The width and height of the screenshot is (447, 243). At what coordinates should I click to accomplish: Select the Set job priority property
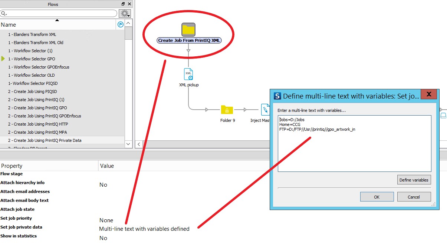(x=16, y=218)
